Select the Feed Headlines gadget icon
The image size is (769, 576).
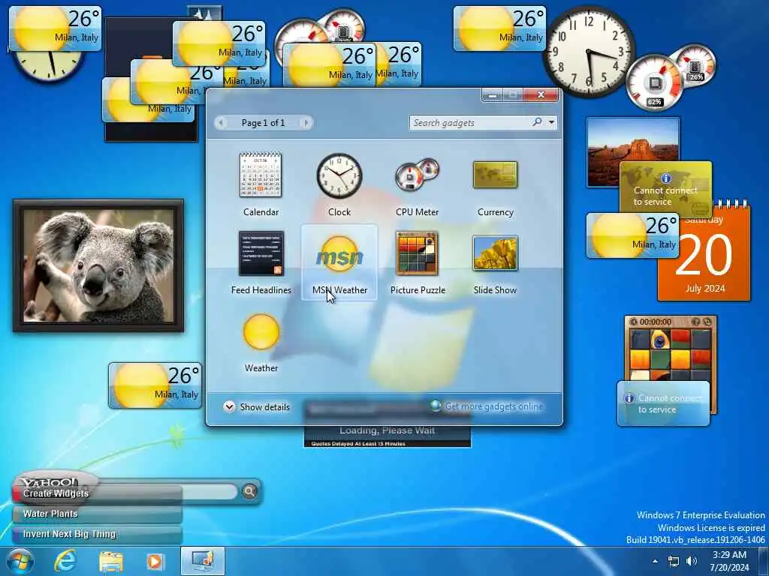click(261, 253)
